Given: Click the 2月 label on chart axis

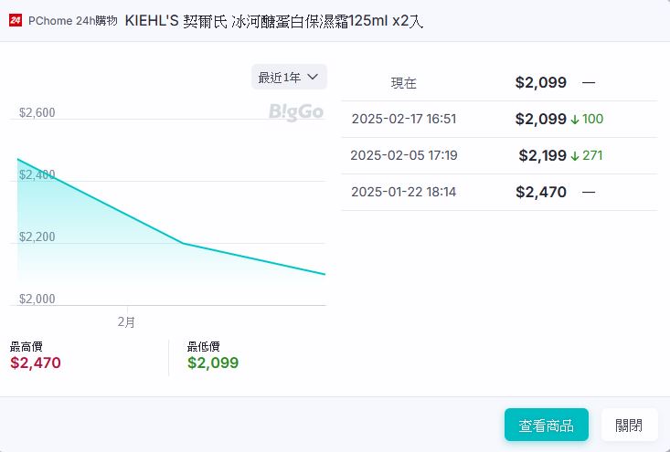Looking at the screenshot, I should pos(127,322).
